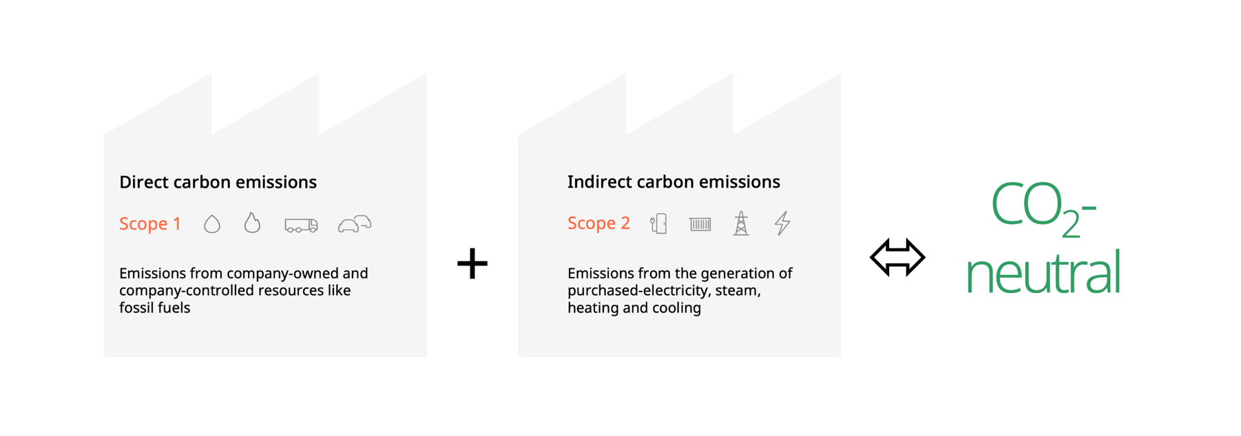Select the Indirect carbon emissions heading

pos(674,182)
